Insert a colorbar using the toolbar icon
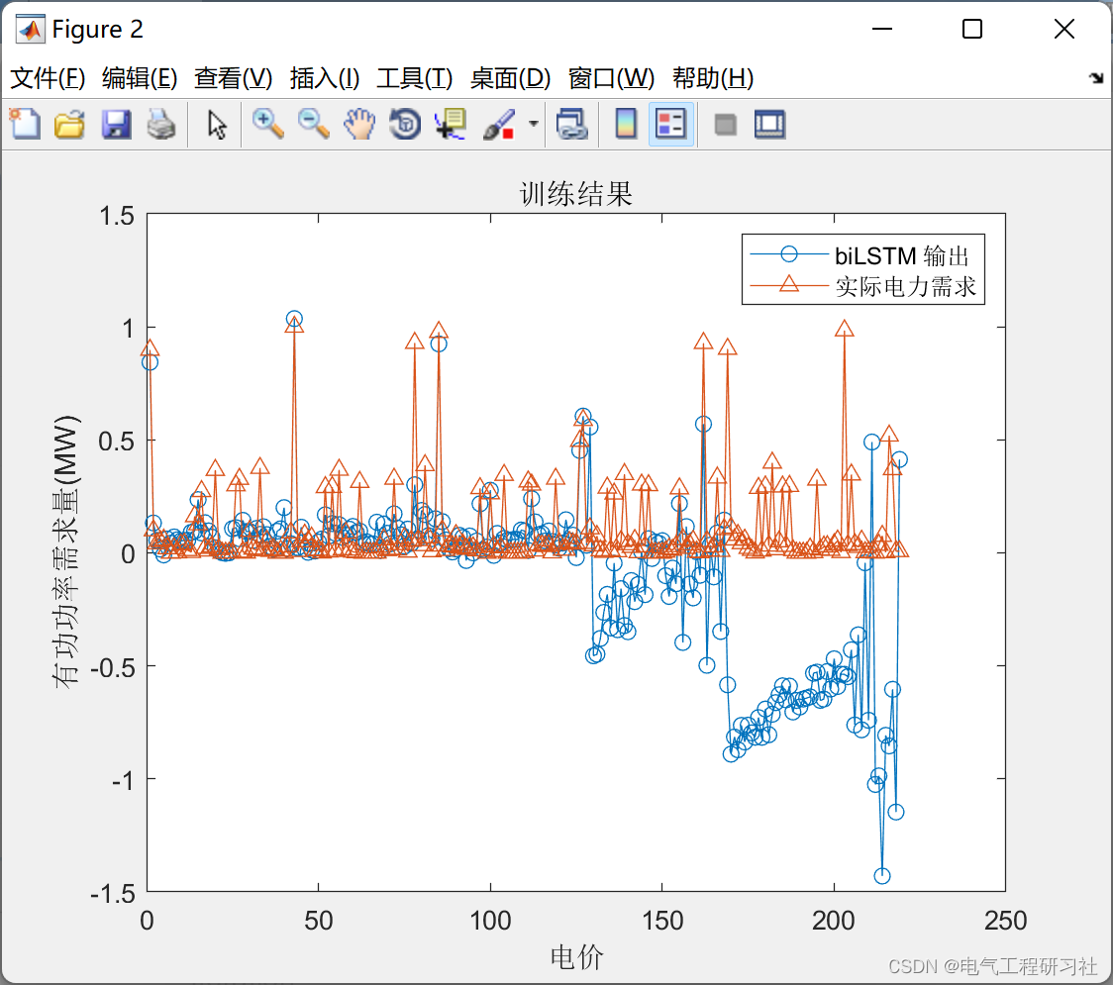The width and height of the screenshot is (1113, 985). tap(626, 124)
